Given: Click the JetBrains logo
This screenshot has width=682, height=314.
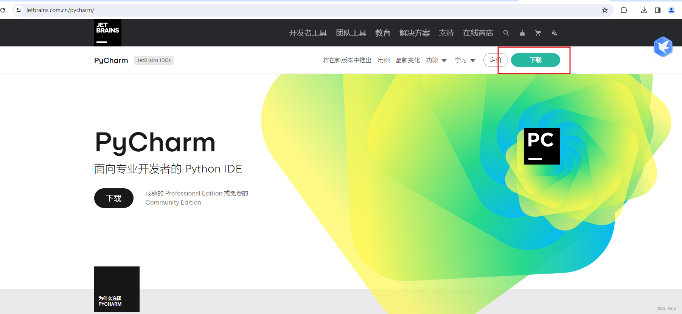Looking at the screenshot, I should [108, 33].
